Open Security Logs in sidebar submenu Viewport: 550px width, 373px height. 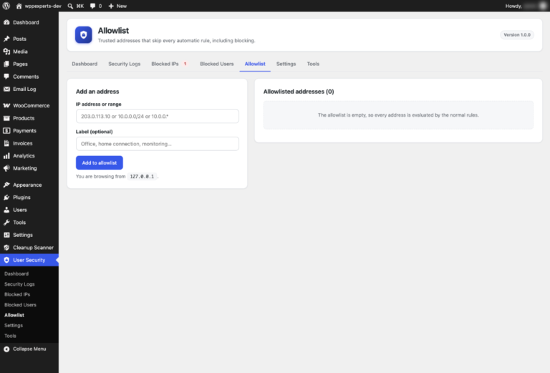[x=19, y=284]
